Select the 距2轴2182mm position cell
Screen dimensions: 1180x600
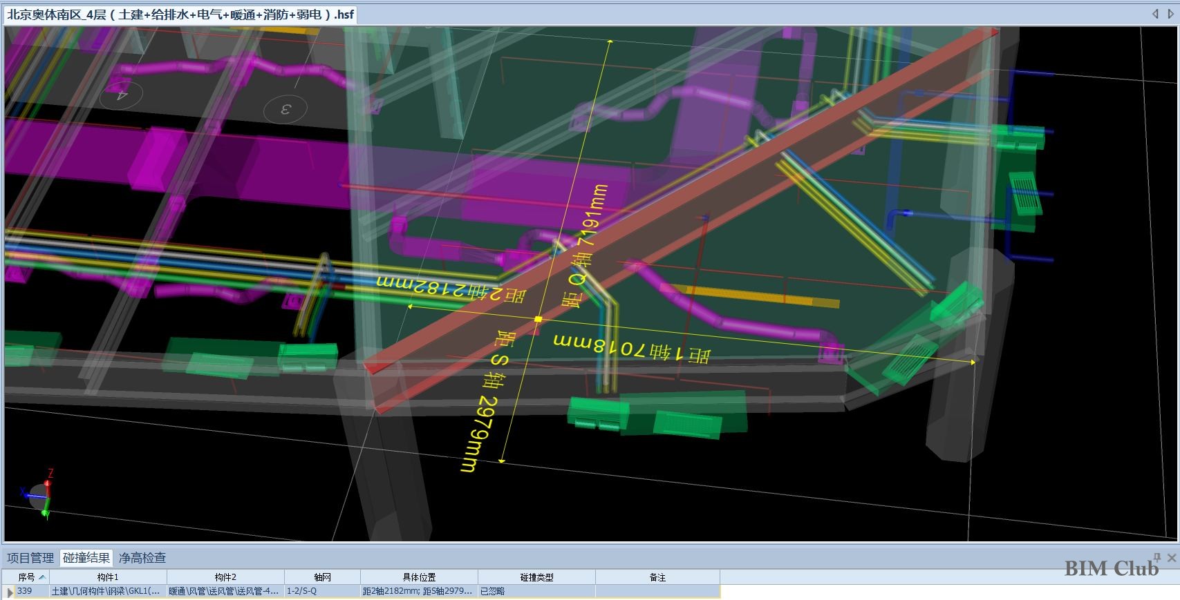(x=419, y=591)
